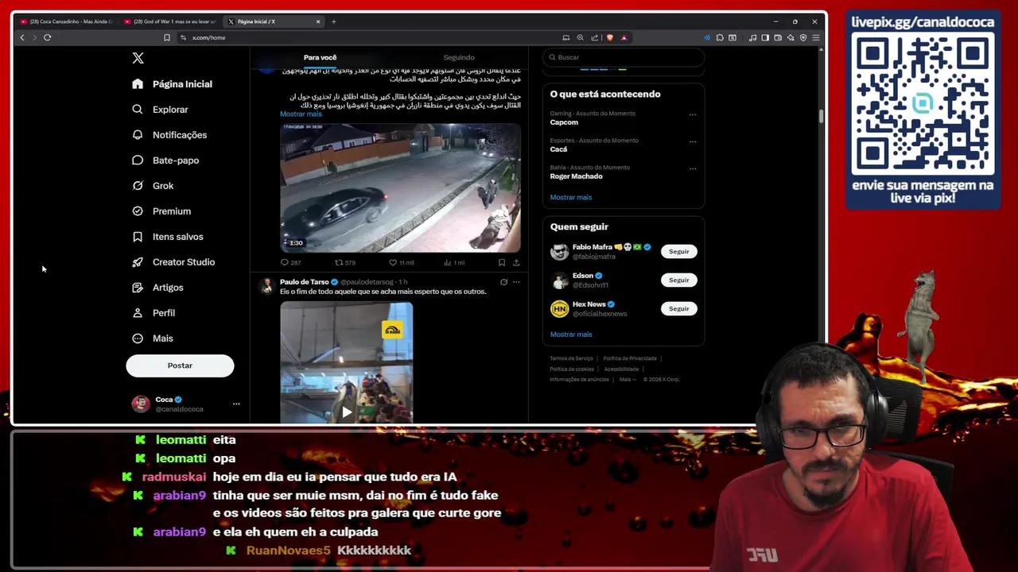Viewport: 1018px width, 572px height.
Task: Play Paulo de Tarso escalator video
Action: (x=347, y=412)
